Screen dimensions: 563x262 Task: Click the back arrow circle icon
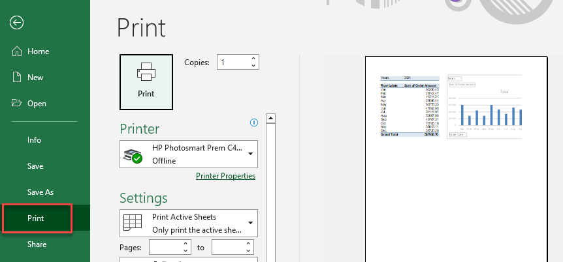(17, 22)
